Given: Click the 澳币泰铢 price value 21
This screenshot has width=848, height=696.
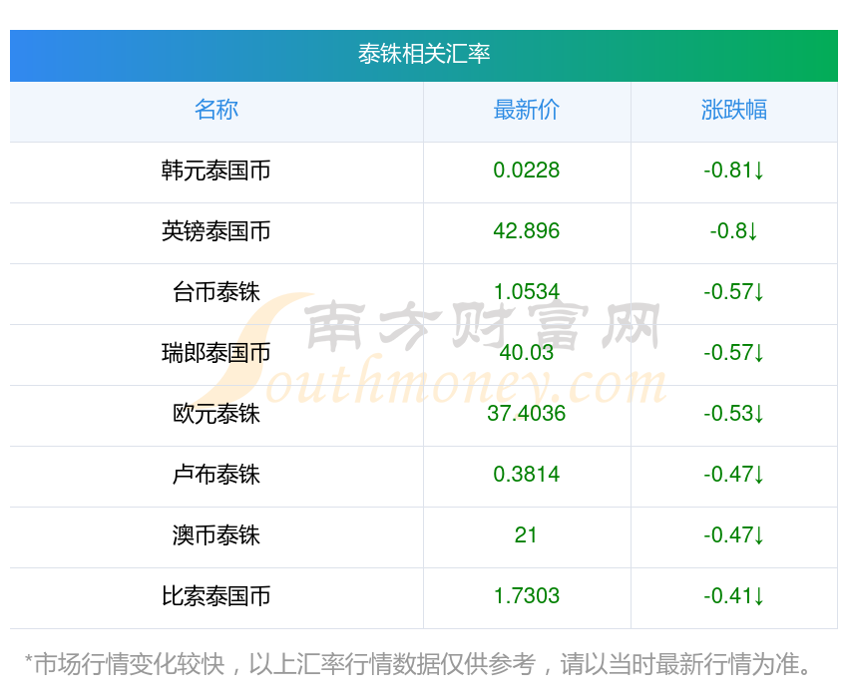Looking at the screenshot, I should coord(526,535).
